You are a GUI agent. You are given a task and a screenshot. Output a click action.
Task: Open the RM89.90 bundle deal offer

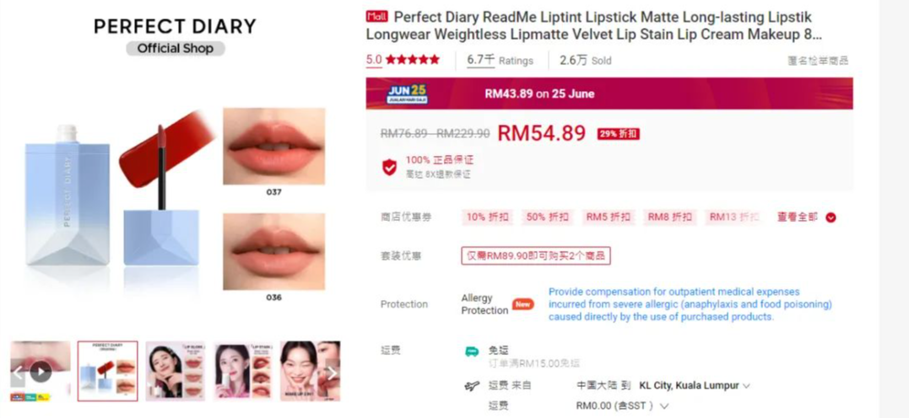click(536, 255)
